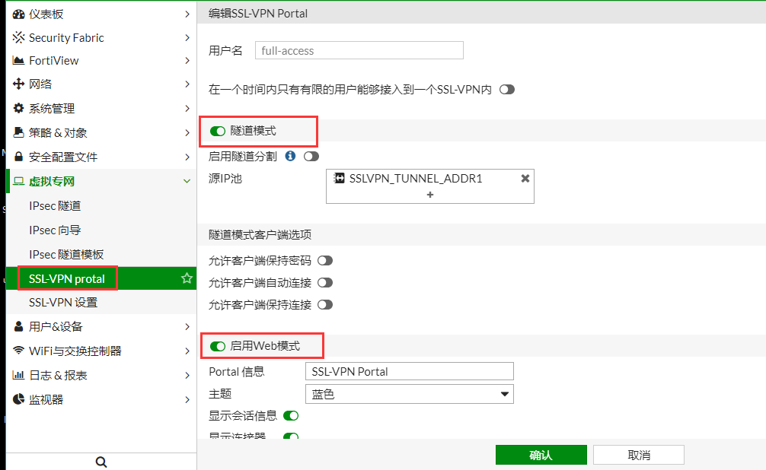Screen dimensions: 766x470
Task: Collapse the 虚拟专网 section chevron
Action: [187, 181]
